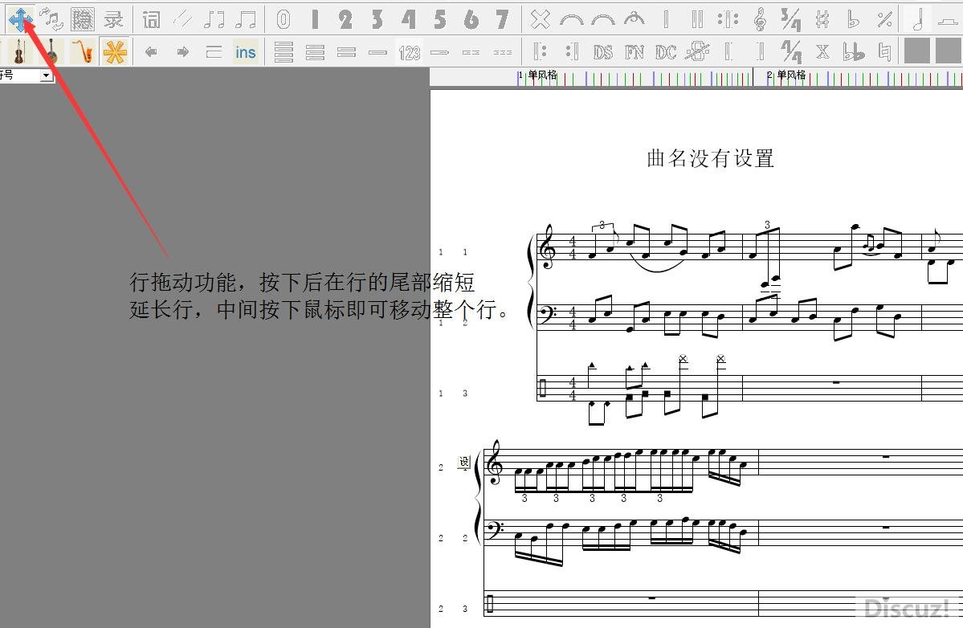This screenshot has height=628, width=963.
Task: Insert a treble clef symbol
Action: click(759, 19)
